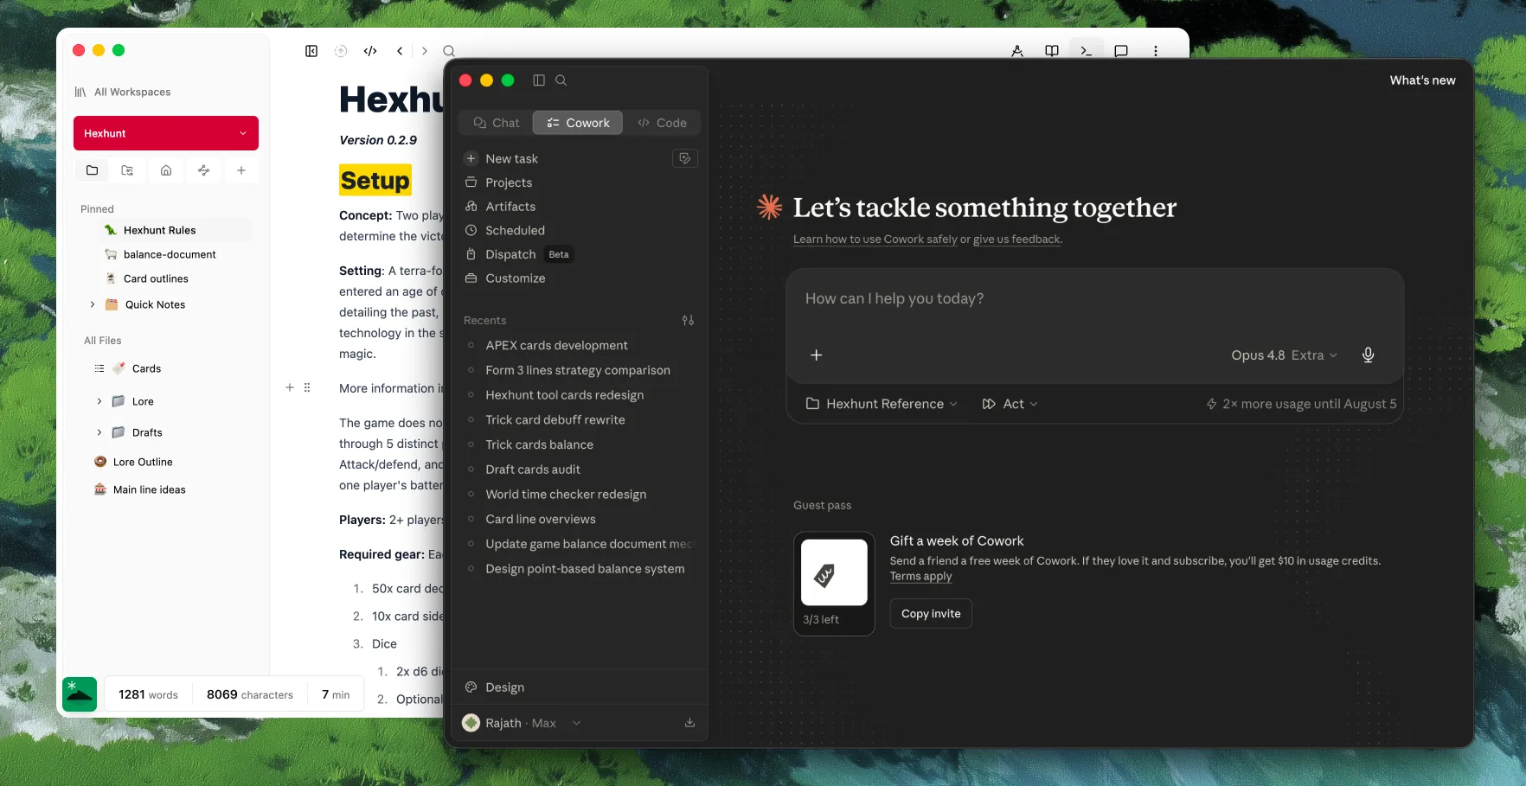
Task: Toggle sidebar icon in Hexhunt notes window
Action: 311,51
